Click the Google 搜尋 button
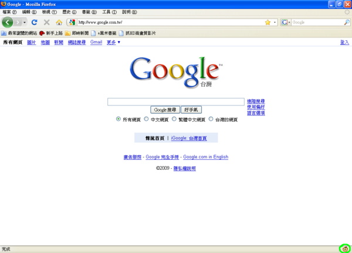 point(165,110)
